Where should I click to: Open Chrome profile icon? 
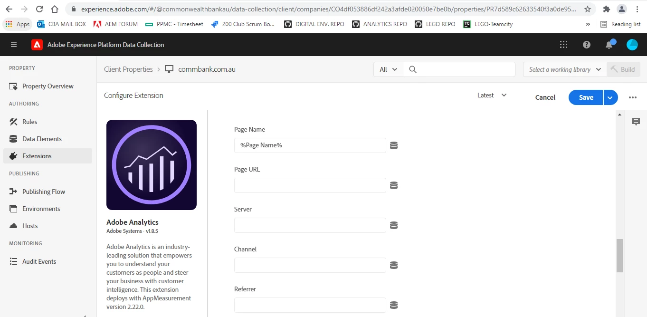(x=622, y=9)
